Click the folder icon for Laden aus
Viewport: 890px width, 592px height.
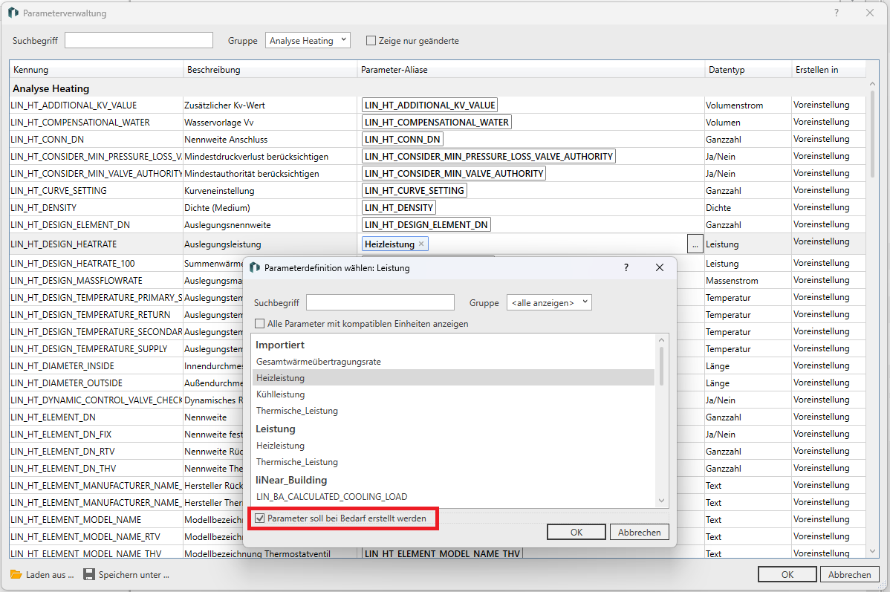click(16, 574)
